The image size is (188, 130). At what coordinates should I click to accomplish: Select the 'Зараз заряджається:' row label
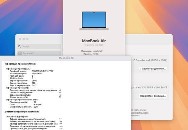point(20,95)
